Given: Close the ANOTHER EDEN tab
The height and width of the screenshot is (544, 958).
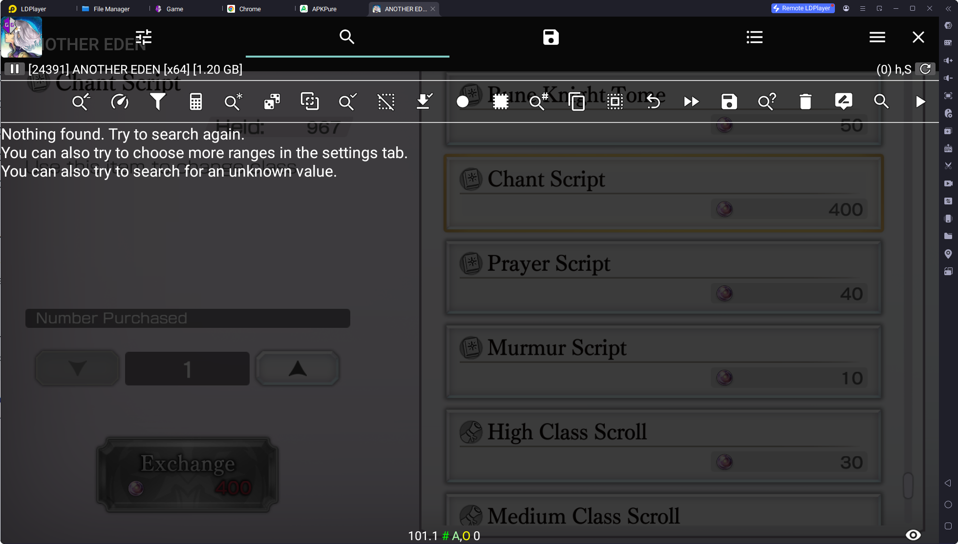Looking at the screenshot, I should pyautogui.click(x=433, y=9).
